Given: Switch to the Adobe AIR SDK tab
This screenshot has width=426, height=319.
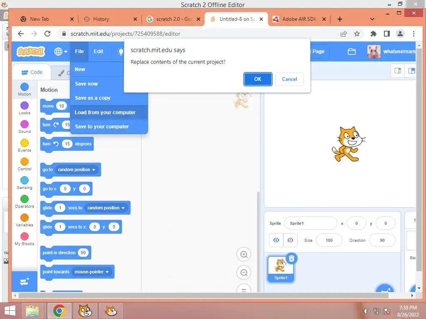Looking at the screenshot, I should (300, 19).
